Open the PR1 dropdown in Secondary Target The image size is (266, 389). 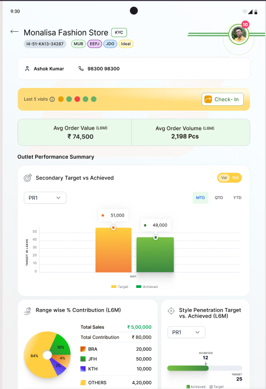tap(45, 198)
